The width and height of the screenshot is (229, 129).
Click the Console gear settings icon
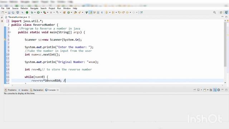tap(219, 90)
